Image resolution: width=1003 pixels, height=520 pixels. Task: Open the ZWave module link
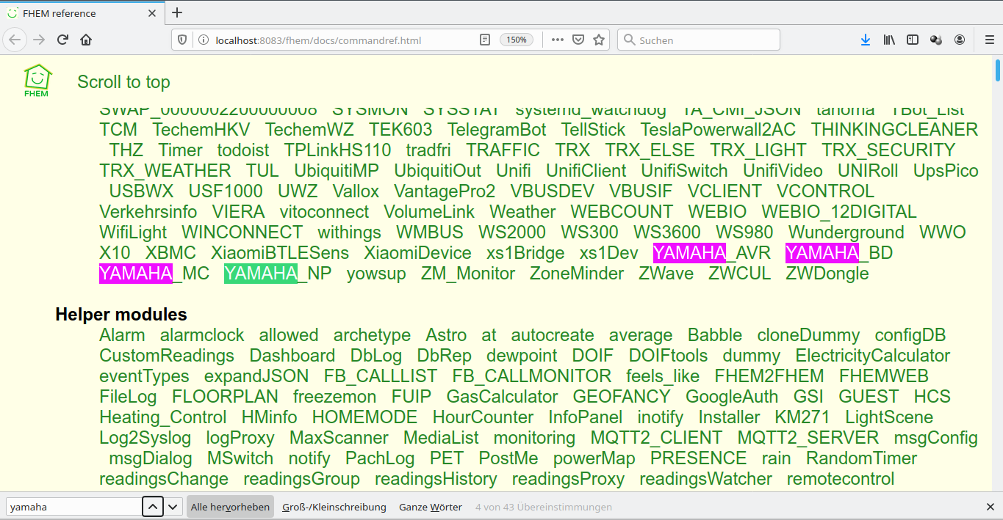point(666,274)
